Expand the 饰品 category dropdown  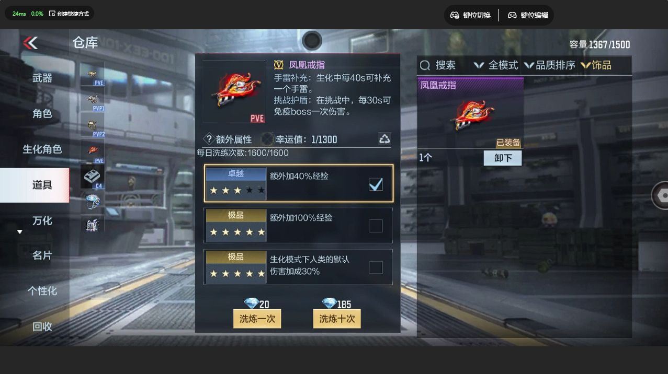[596, 65]
